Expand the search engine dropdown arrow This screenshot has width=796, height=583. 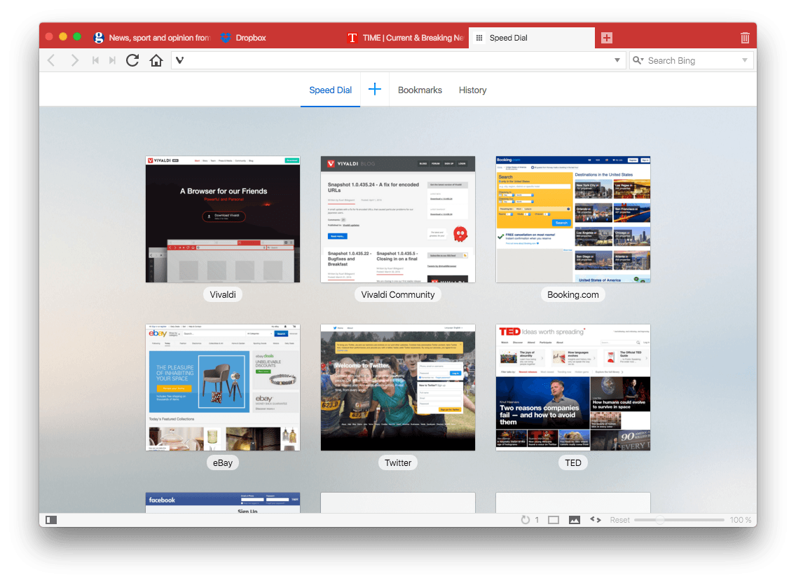pos(745,60)
